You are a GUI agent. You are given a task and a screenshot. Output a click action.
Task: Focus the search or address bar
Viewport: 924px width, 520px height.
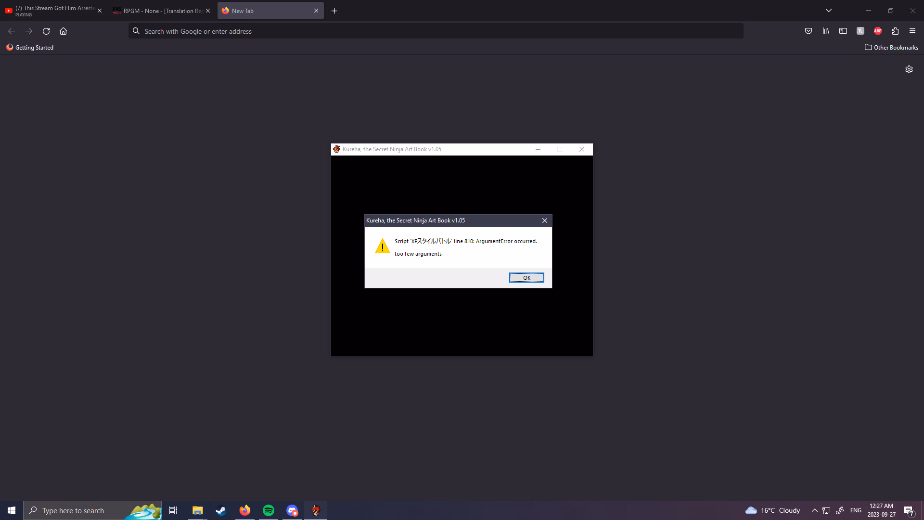[x=433, y=31]
